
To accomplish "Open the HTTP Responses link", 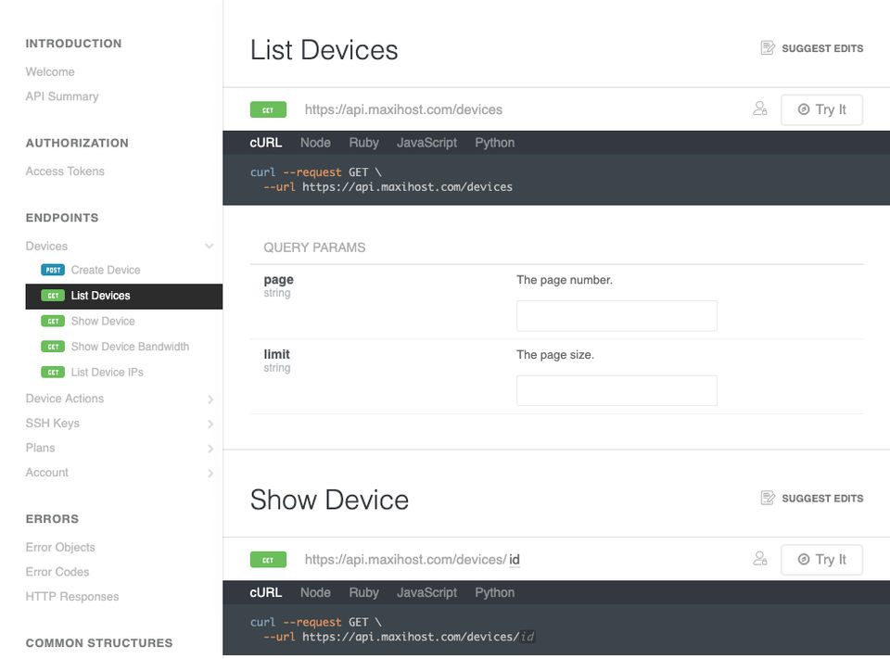I will pos(72,597).
